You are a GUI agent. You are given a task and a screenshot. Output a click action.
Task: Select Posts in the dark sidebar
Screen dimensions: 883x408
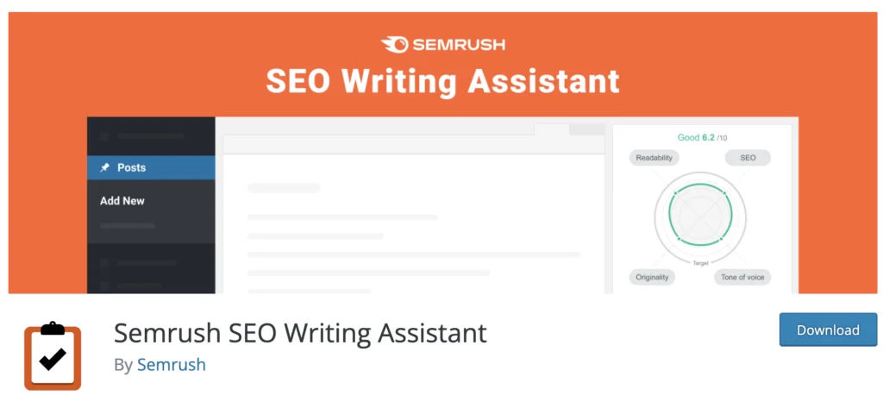tap(131, 167)
